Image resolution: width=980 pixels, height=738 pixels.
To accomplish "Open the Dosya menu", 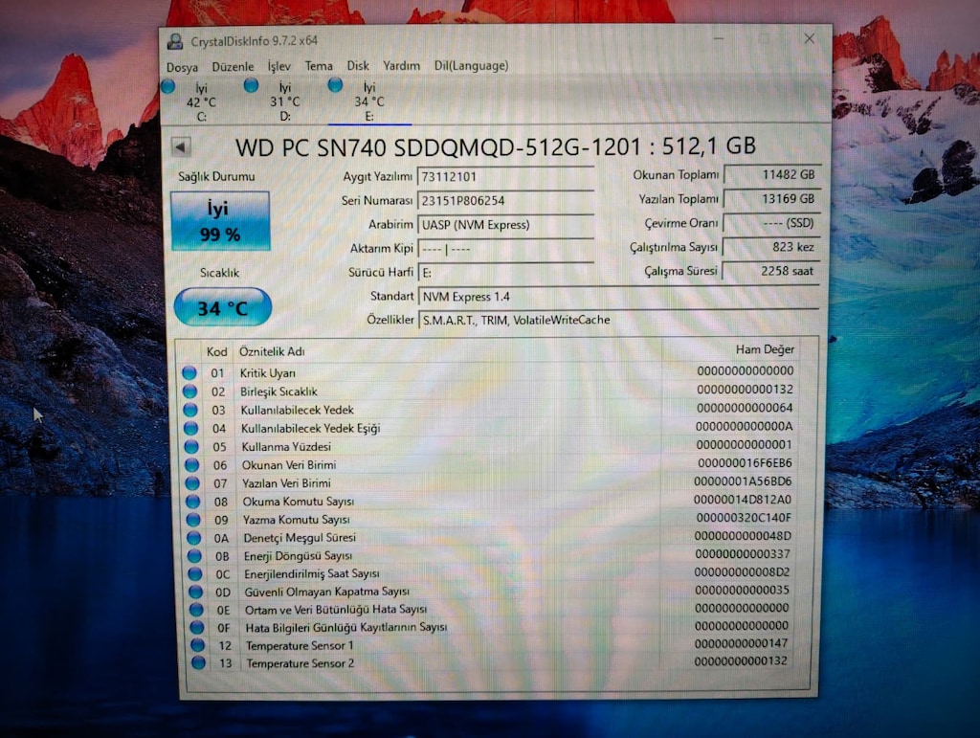I will pos(182,67).
